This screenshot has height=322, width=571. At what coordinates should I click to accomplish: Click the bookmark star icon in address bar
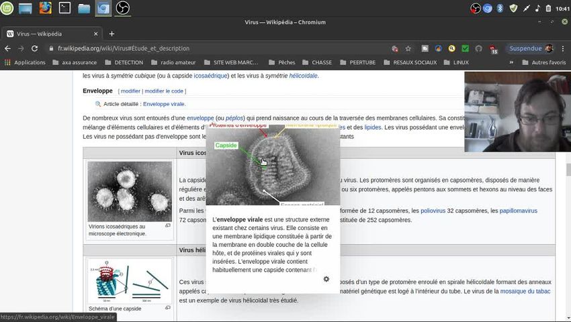(x=408, y=48)
